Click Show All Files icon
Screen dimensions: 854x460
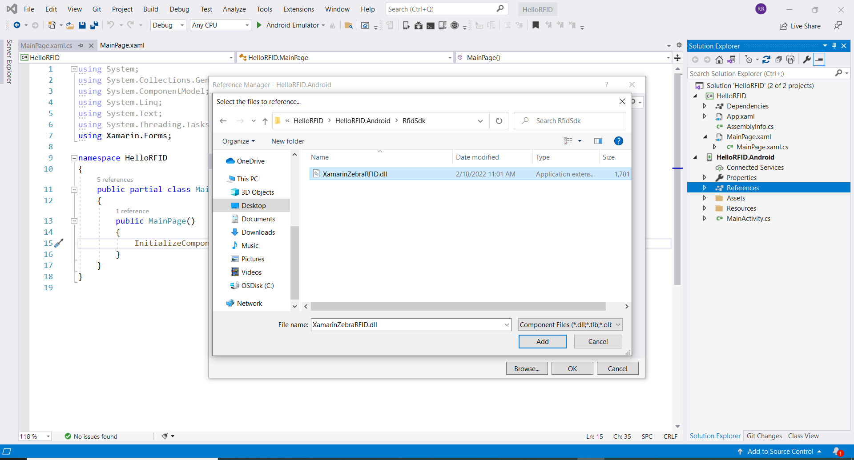pos(790,60)
